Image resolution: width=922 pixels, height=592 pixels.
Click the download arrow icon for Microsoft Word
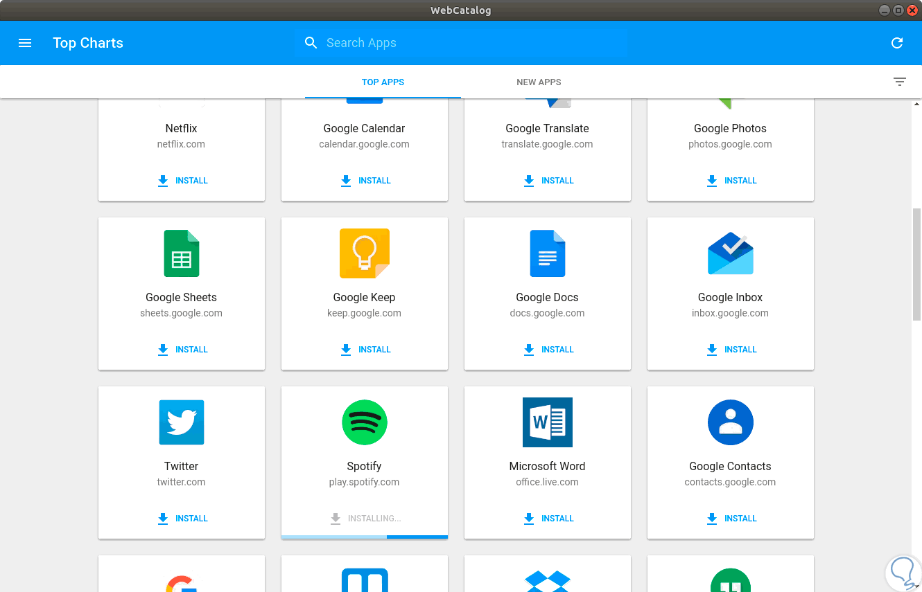[x=529, y=519]
